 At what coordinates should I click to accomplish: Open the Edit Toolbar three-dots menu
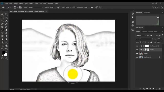click(x=6, y=49)
